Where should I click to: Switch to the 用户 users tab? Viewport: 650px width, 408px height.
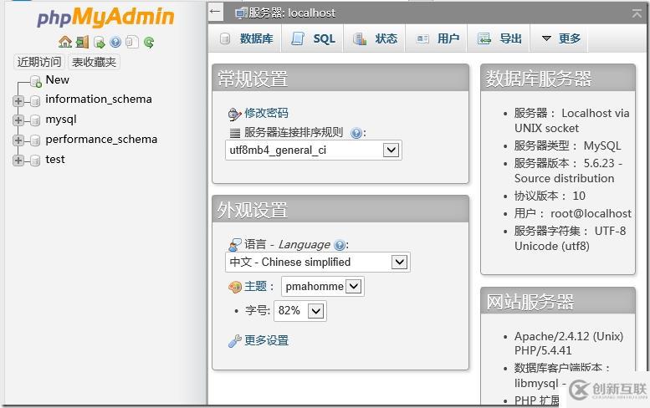pos(438,38)
